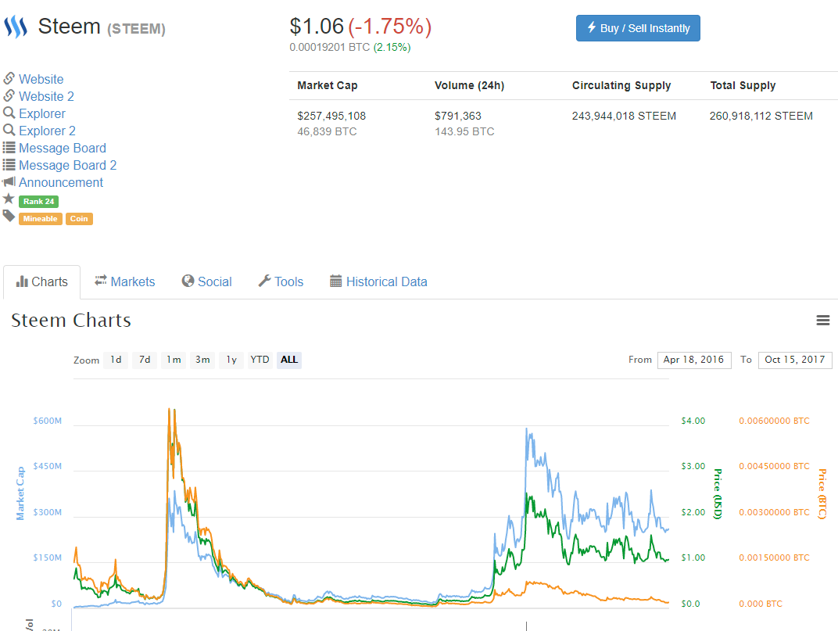
Task: Click the From date field Apr 18, 2016
Action: [x=694, y=360]
